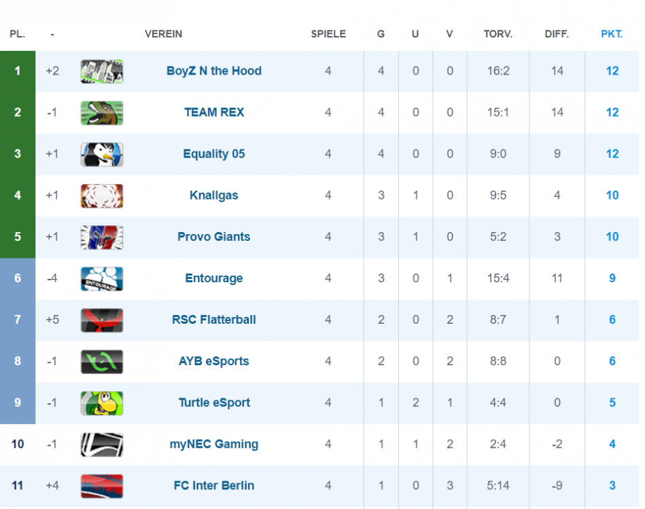Open the TEAM REX team page

[213, 113]
